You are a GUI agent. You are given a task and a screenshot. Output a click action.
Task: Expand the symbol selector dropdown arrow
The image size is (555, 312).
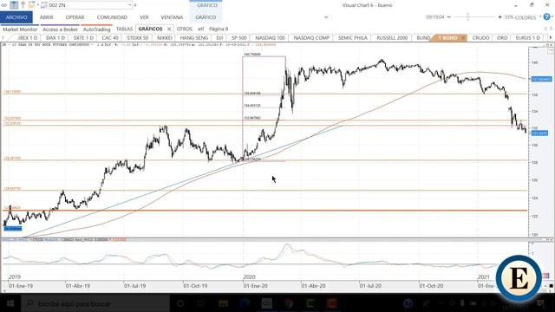pos(130,5)
